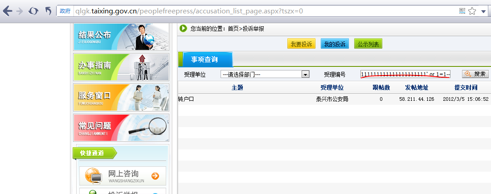
Task: Click the 发帖地址 column header
Action: click(417, 88)
